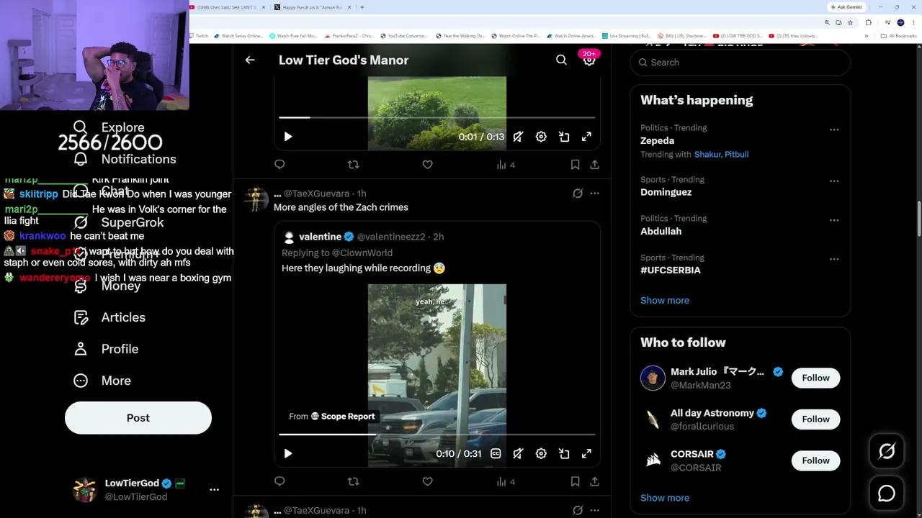Reply to the 'More angles' post
The height and width of the screenshot is (518, 922).
[x=279, y=481]
